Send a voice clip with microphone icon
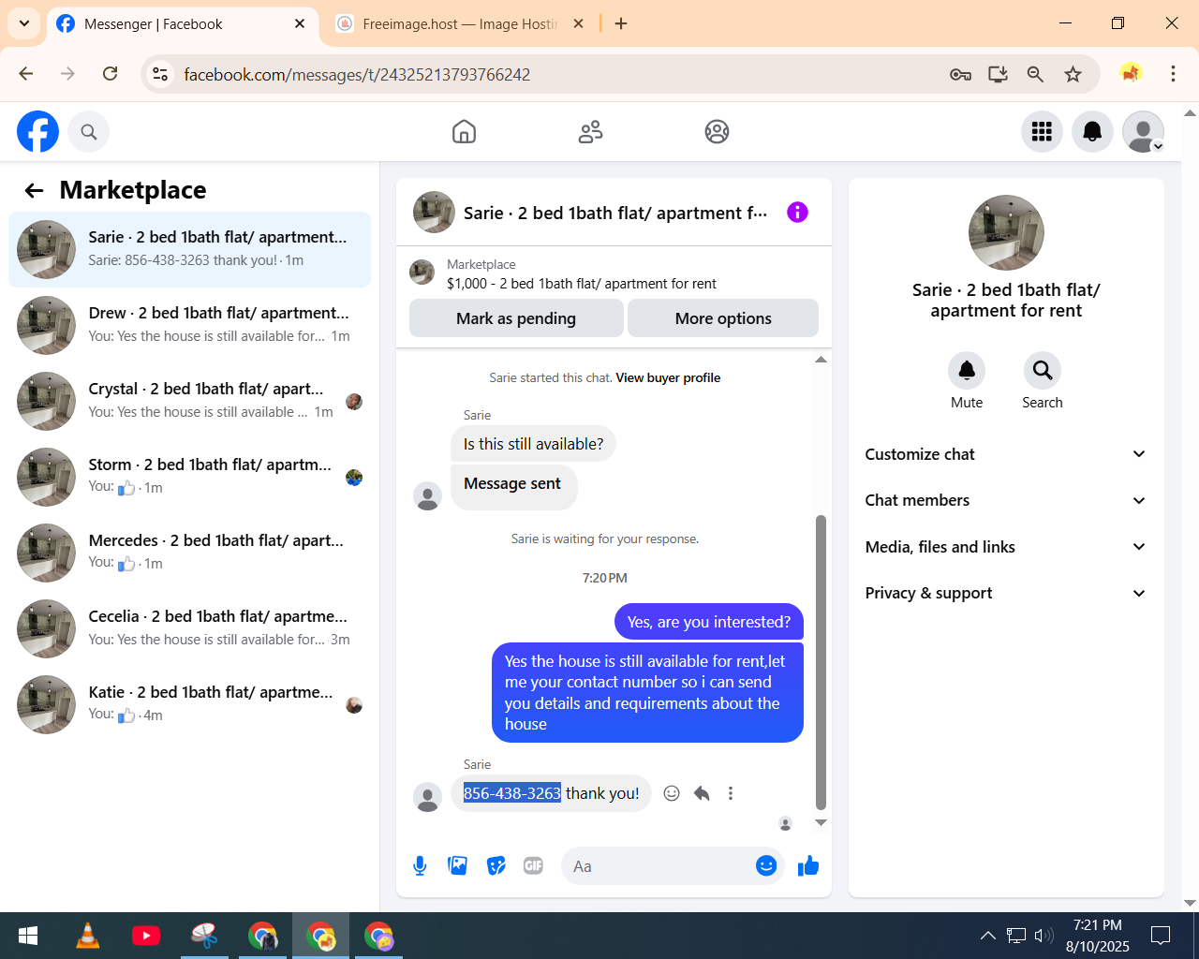 (x=420, y=866)
